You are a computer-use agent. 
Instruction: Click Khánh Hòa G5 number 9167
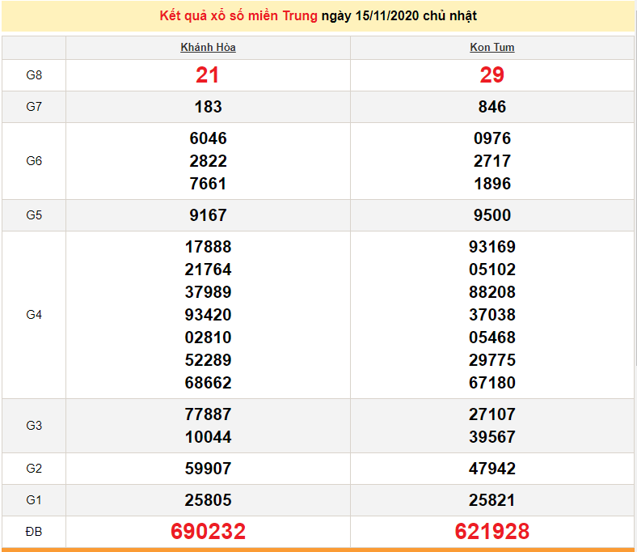(x=208, y=215)
